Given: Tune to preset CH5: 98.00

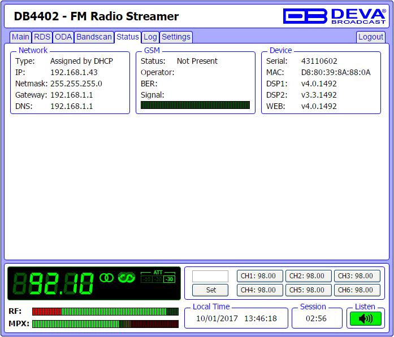Looking at the screenshot, I should tap(308, 290).
